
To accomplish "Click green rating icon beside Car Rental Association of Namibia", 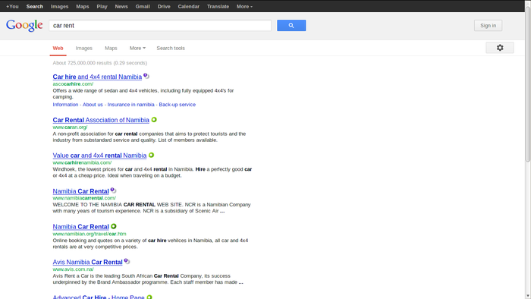I will click(x=154, y=120).
